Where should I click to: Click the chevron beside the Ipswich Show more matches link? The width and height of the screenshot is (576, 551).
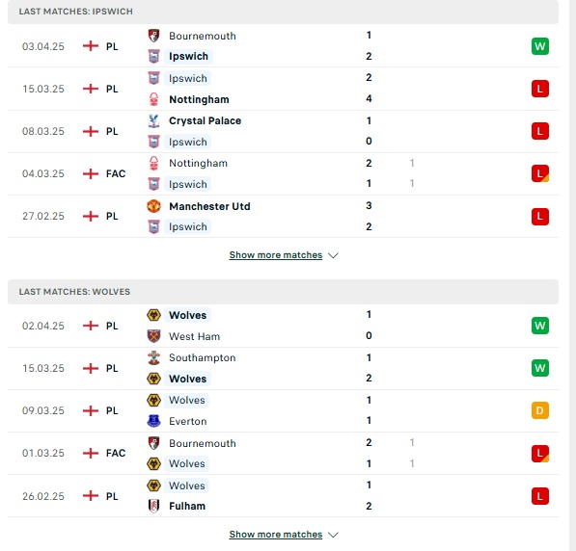[x=333, y=255]
